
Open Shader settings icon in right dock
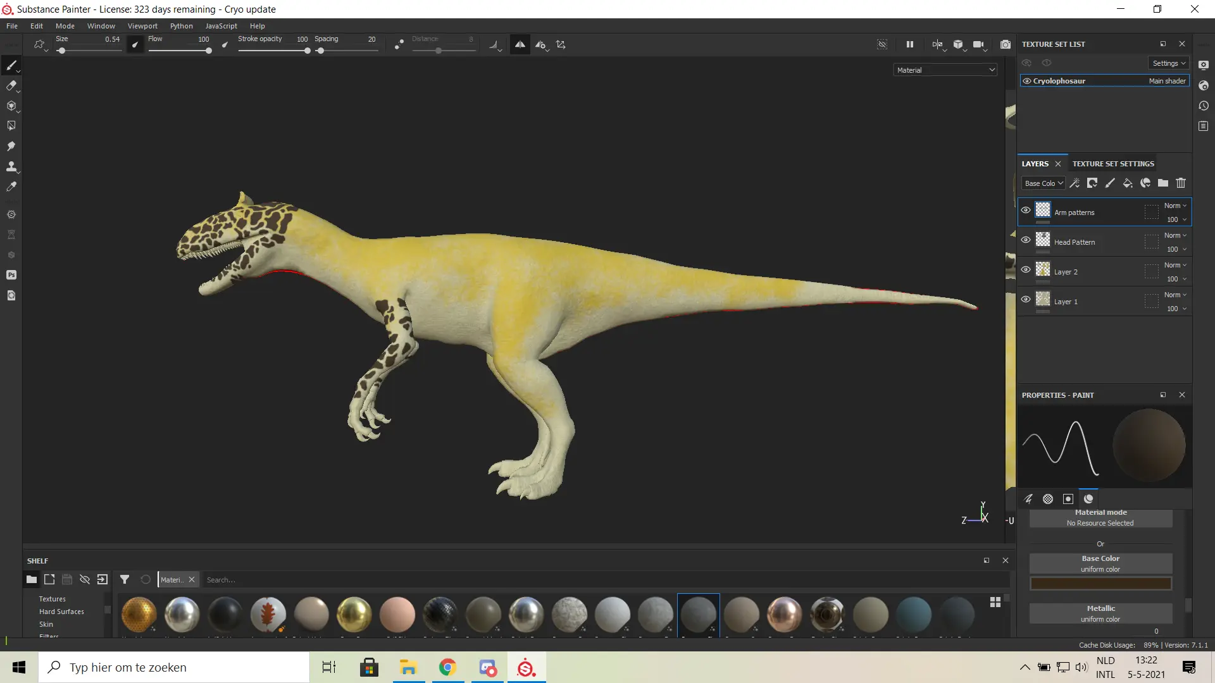(1204, 85)
